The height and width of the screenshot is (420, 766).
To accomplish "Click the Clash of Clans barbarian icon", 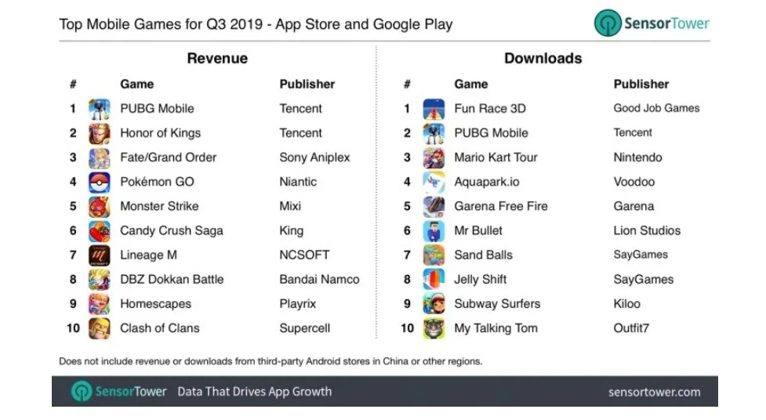I will (99, 328).
